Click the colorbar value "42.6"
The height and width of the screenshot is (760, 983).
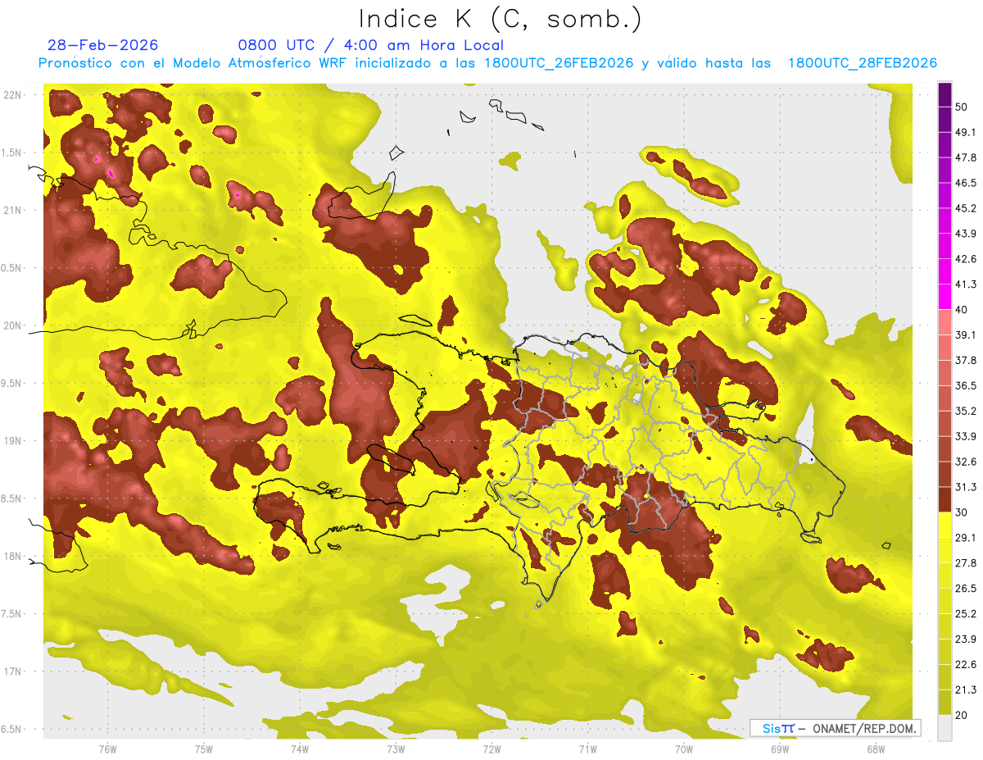pyautogui.click(x=967, y=259)
